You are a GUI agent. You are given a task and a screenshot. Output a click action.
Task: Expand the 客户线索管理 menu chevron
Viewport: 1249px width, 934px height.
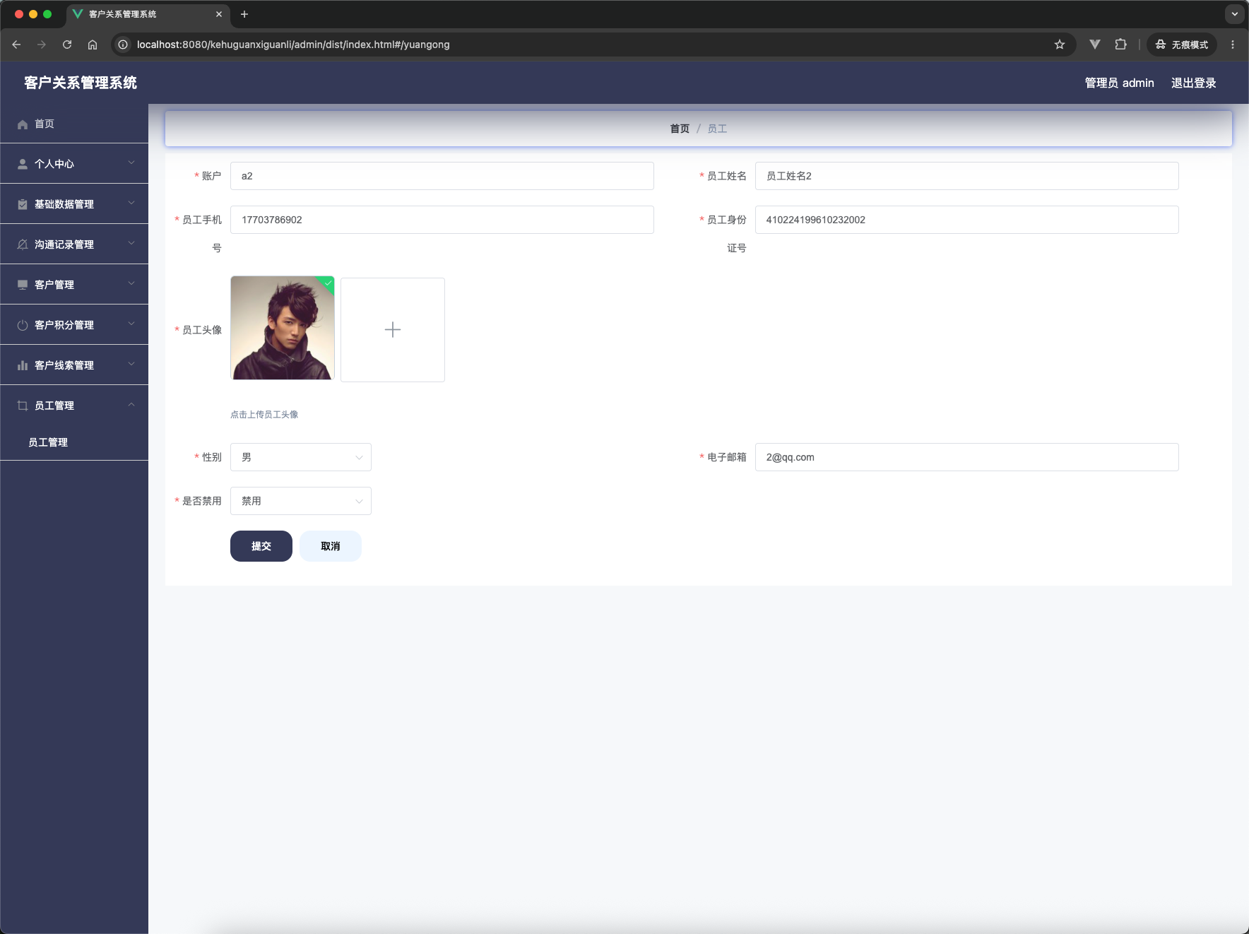(x=131, y=364)
